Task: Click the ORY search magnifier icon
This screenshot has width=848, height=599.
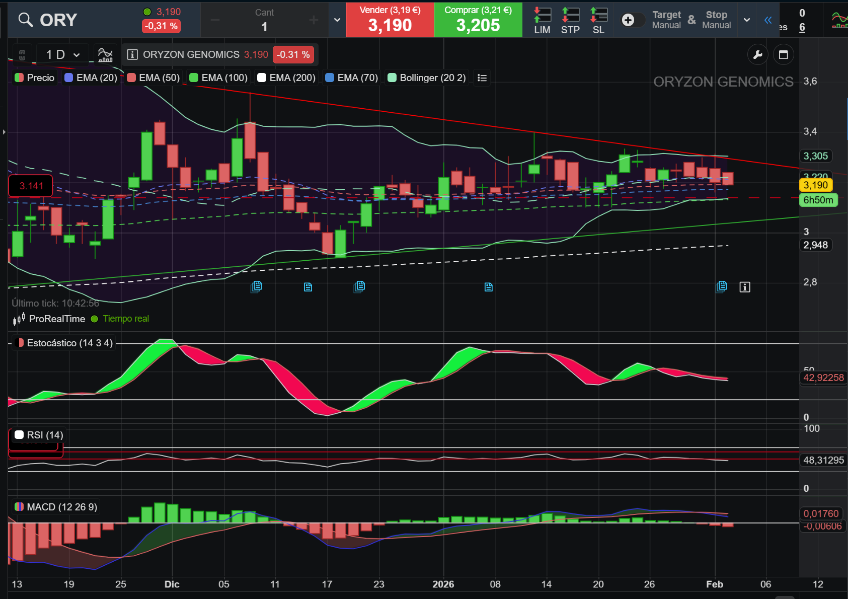Action: pos(25,20)
